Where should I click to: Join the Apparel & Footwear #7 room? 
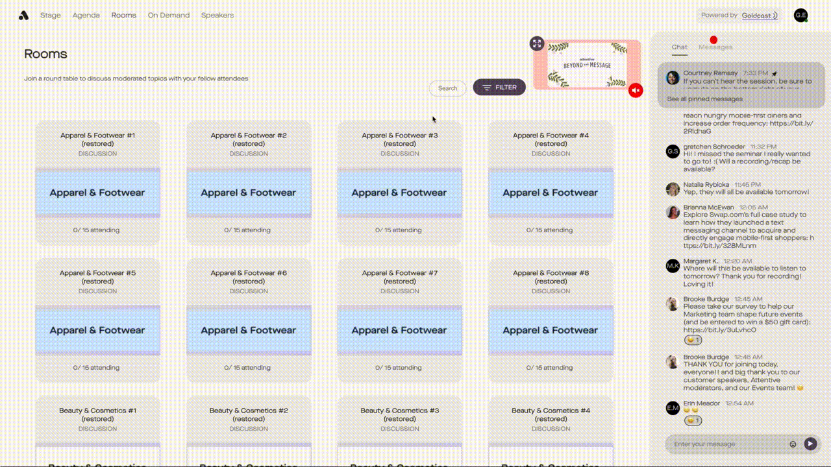pyautogui.click(x=400, y=320)
